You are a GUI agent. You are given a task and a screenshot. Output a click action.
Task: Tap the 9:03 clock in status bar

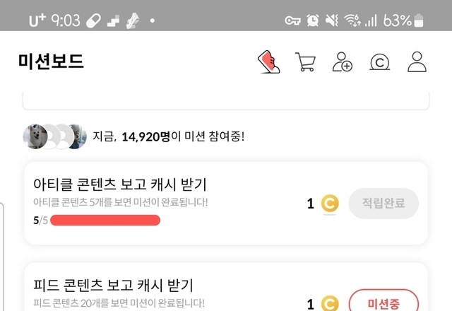coord(66,20)
